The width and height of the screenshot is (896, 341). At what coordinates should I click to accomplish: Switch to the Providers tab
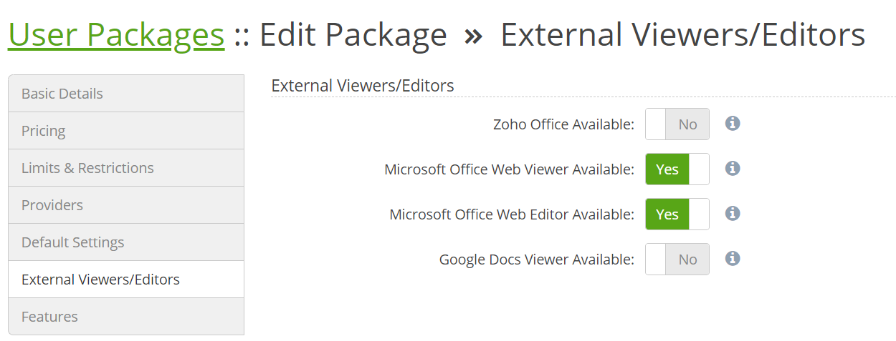click(126, 205)
